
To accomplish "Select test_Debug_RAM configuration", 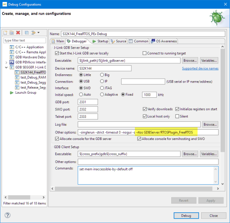I will pyautogui.click(x=33, y=77).
